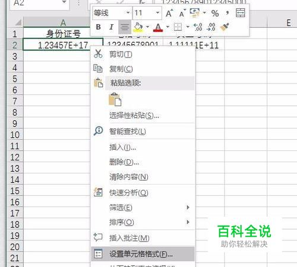297x267 pixels.
Task: Apply percent style format
Action: pos(215,13)
